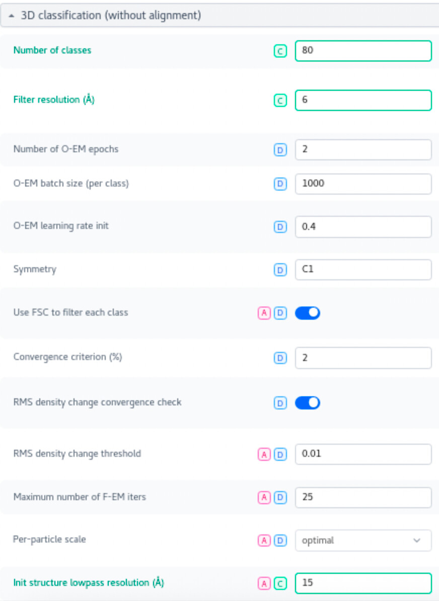Edit the Init structure lowpass resolution field
Image resolution: width=439 pixels, height=601 pixels.
[x=363, y=583]
